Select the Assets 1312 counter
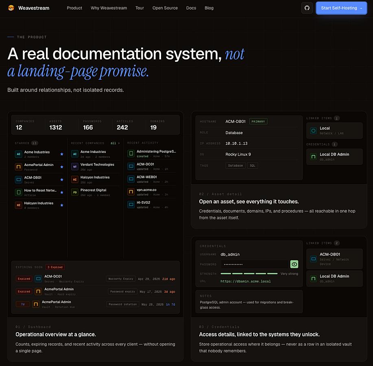This screenshot has width=373, height=366. (x=56, y=125)
